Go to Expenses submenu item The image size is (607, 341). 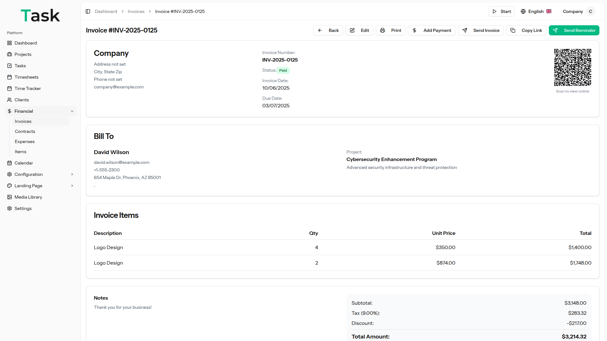coord(25,141)
